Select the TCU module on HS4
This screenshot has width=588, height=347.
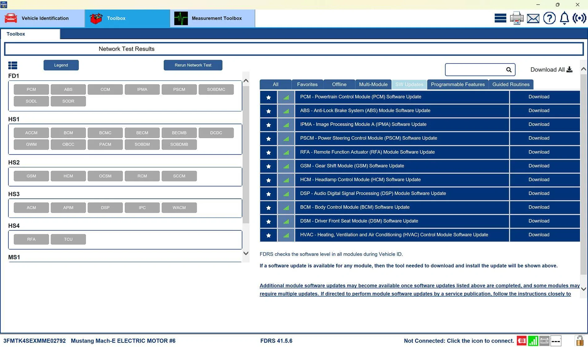(x=68, y=239)
